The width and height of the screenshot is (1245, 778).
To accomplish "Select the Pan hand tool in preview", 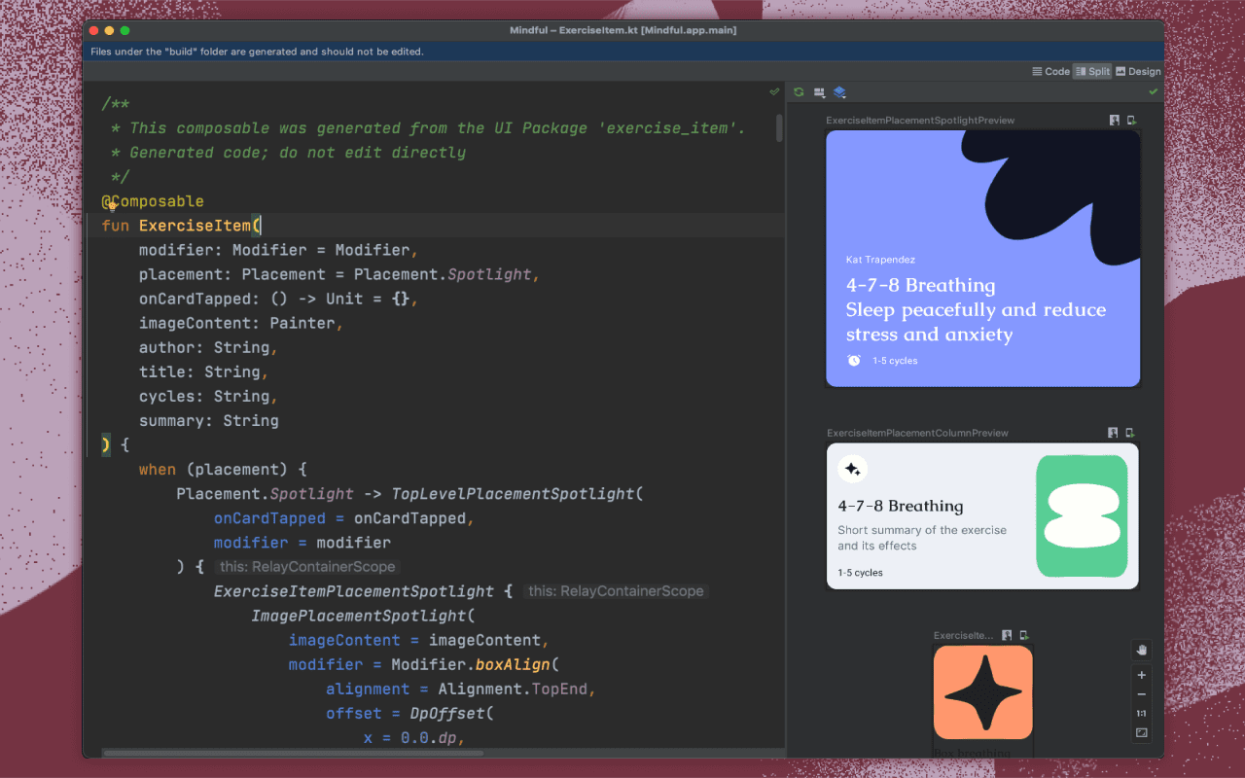I will [x=1142, y=650].
